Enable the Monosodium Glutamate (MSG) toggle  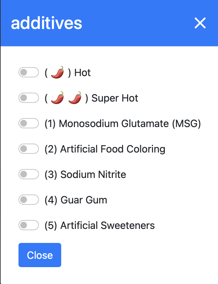point(29,123)
